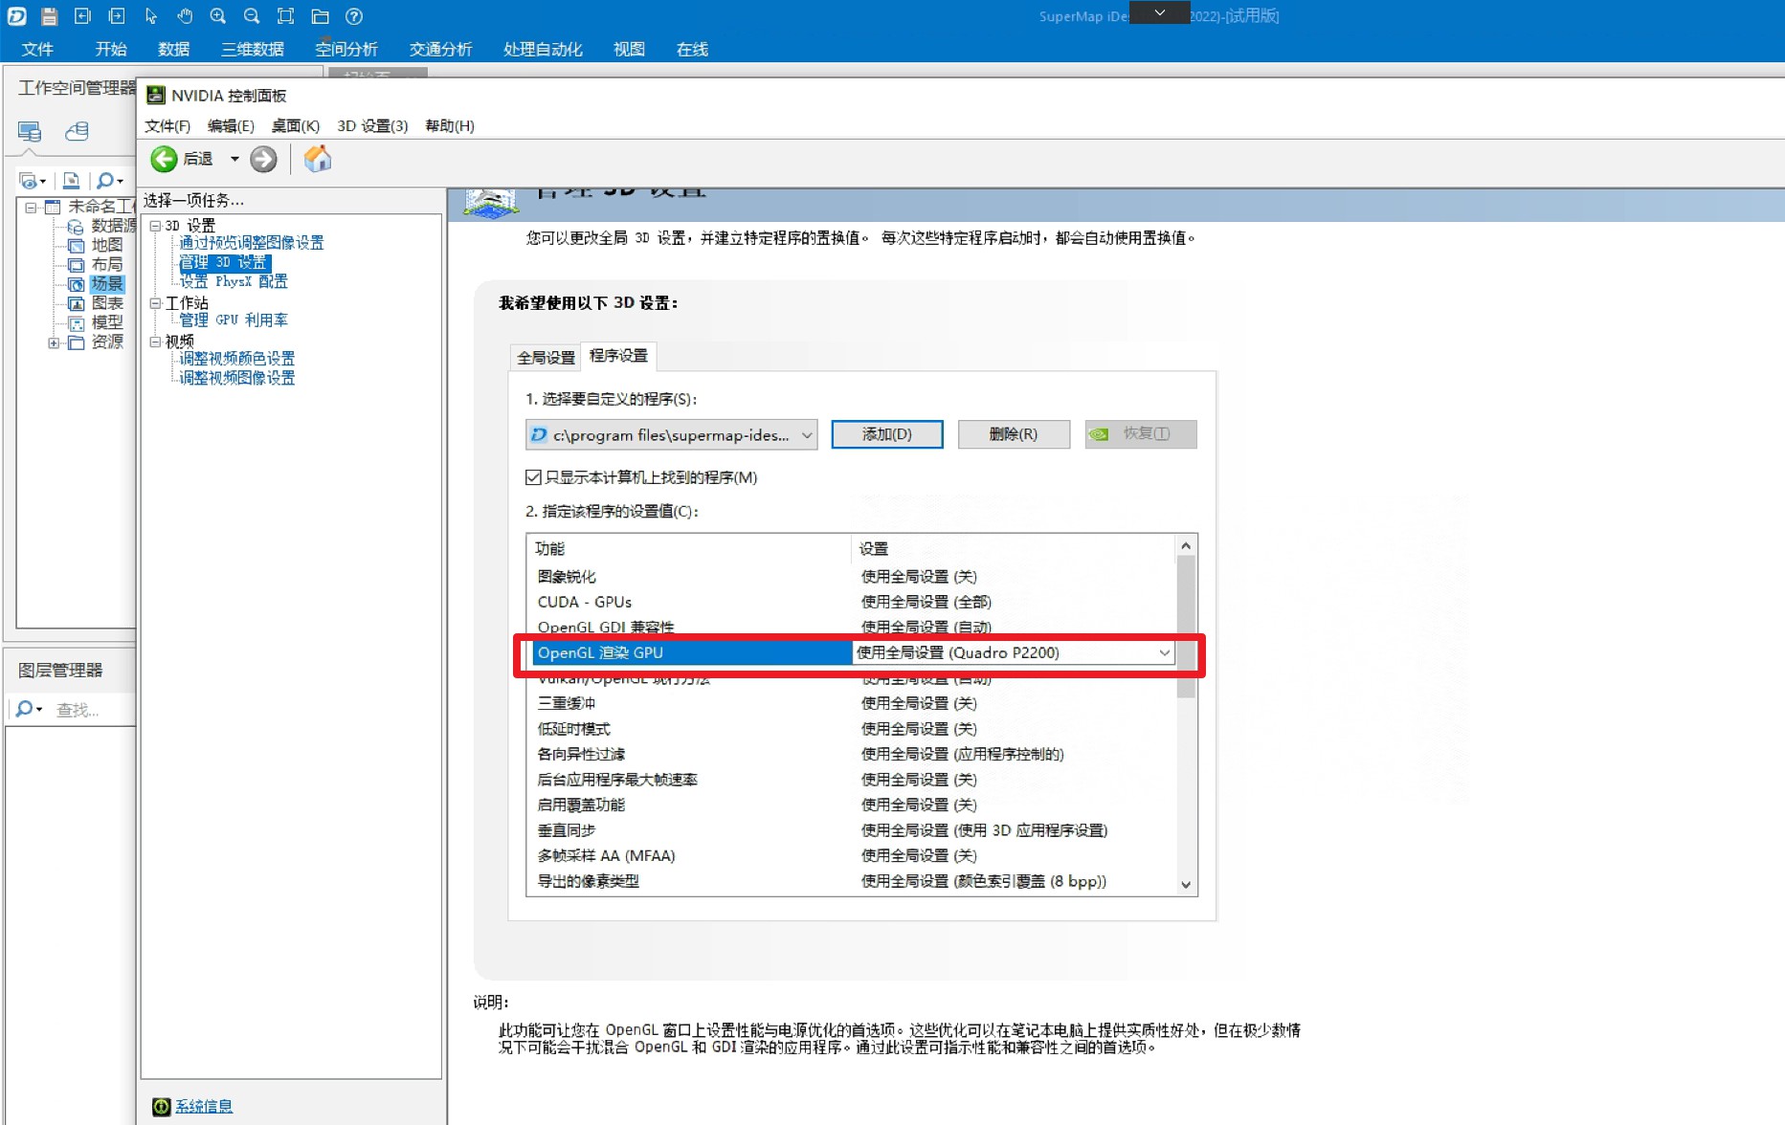Click the 添加(D) button
This screenshot has width=1785, height=1125.
[887, 434]
